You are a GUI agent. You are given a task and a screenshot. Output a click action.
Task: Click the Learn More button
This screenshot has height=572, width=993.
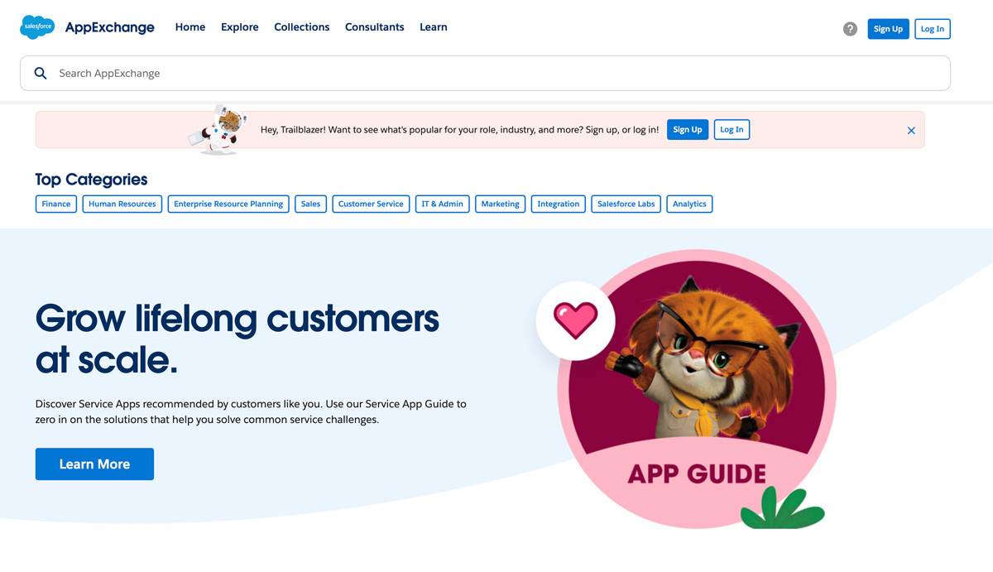94,464
